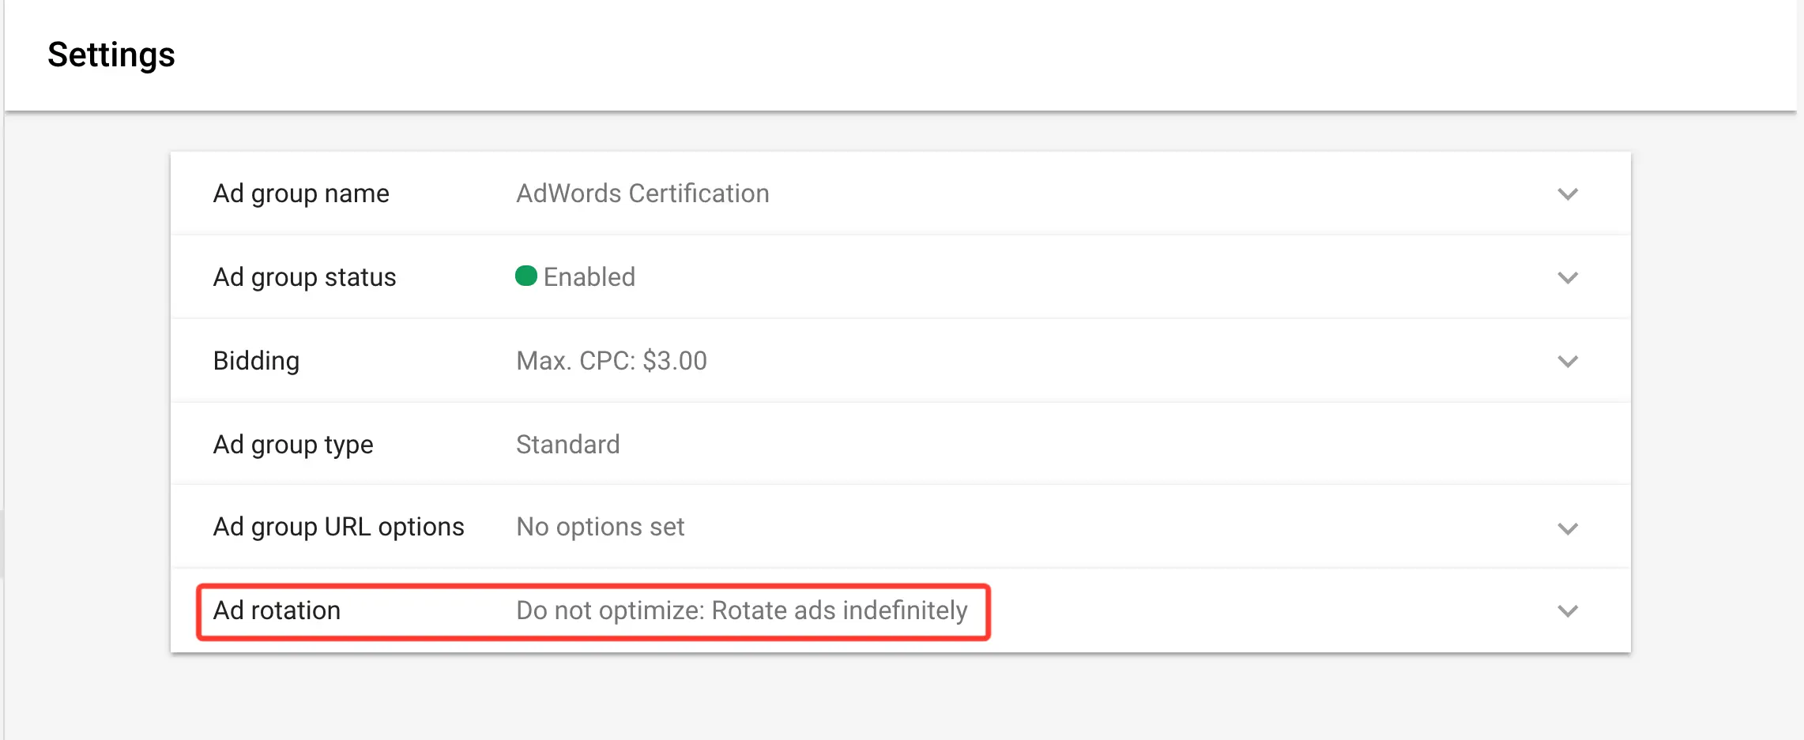The height and width of the screenshot is (740, 1804).
Task: Click the Settings page heading
Action: coord(111,55)
